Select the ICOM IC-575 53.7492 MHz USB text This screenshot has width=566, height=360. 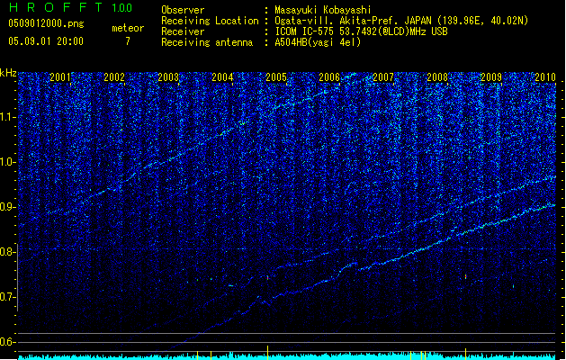coord(361,31)
